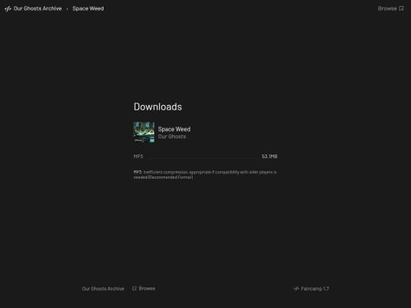This screenshot has height=308, width=411.
Task: Click the footer Browse label
Action: 147,288
